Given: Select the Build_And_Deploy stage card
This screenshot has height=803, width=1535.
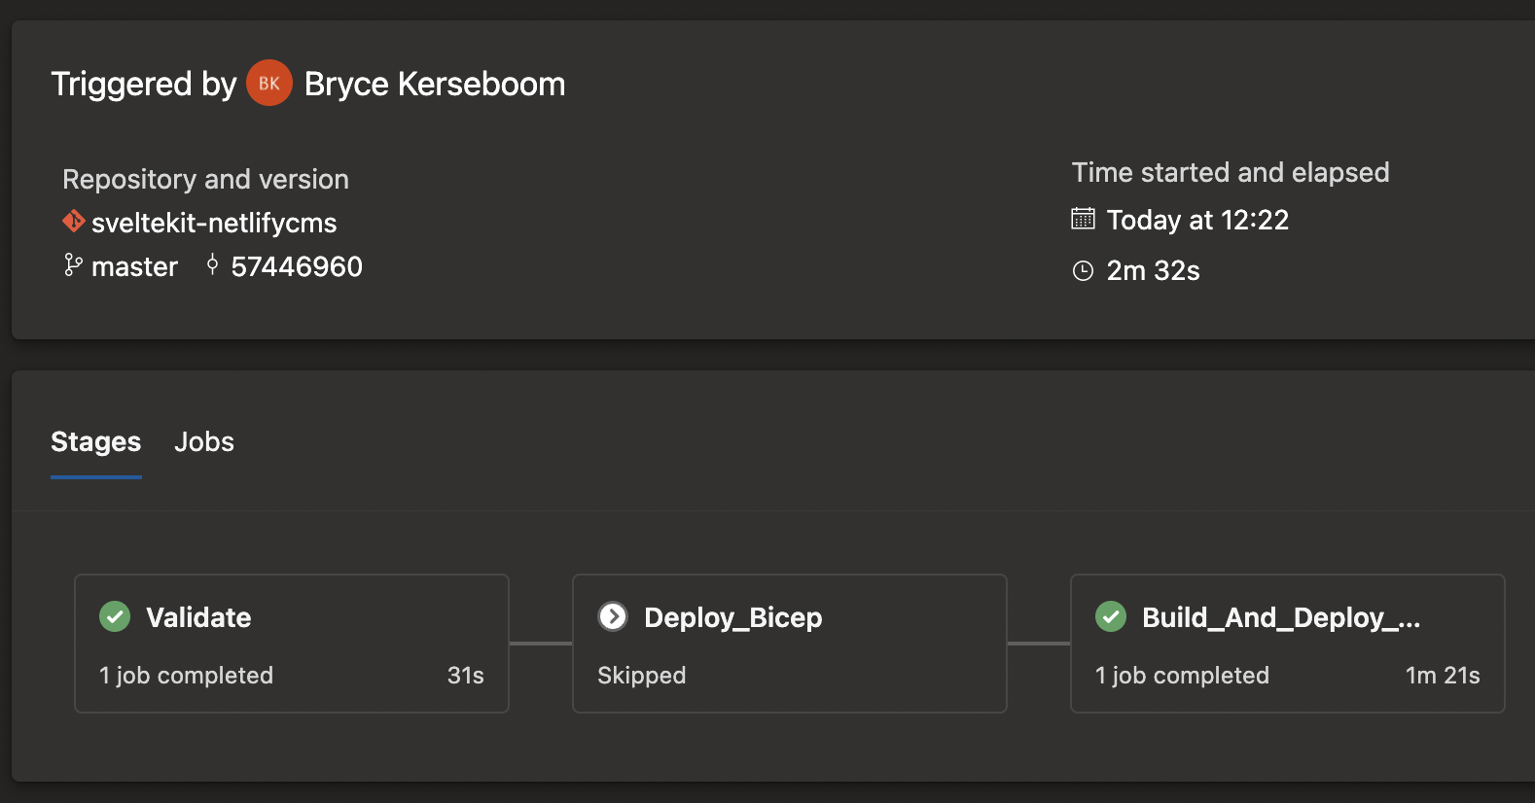Looking at the screenshot, I should tap(1287, 644).
